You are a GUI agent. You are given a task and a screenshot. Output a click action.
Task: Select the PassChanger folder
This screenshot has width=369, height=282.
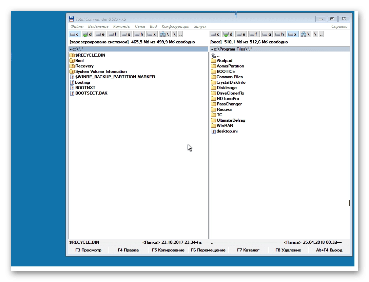coord(227,104)
